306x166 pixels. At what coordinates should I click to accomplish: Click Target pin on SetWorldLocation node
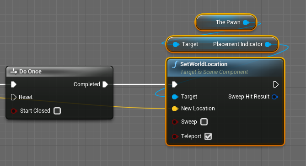tap(175, 97)
